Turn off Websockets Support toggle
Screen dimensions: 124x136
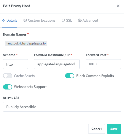tap(8, 87)
